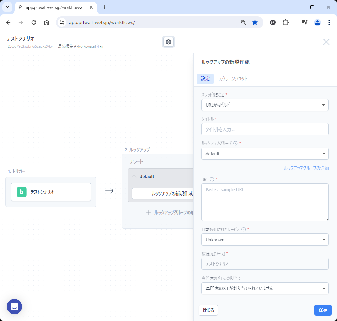Image resolution: width=337 pixels, height=321 pixels.
Task: Click the ルックアップグループの追加 link
Action: [x=306, y=168]
